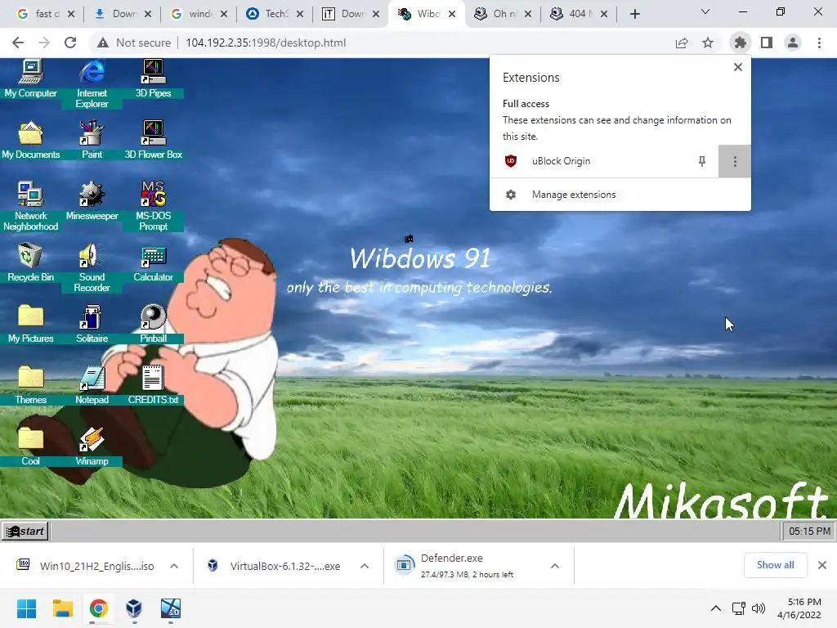
Task: Launch the Pinball shortcut
Action: click(x=153, y=324)
